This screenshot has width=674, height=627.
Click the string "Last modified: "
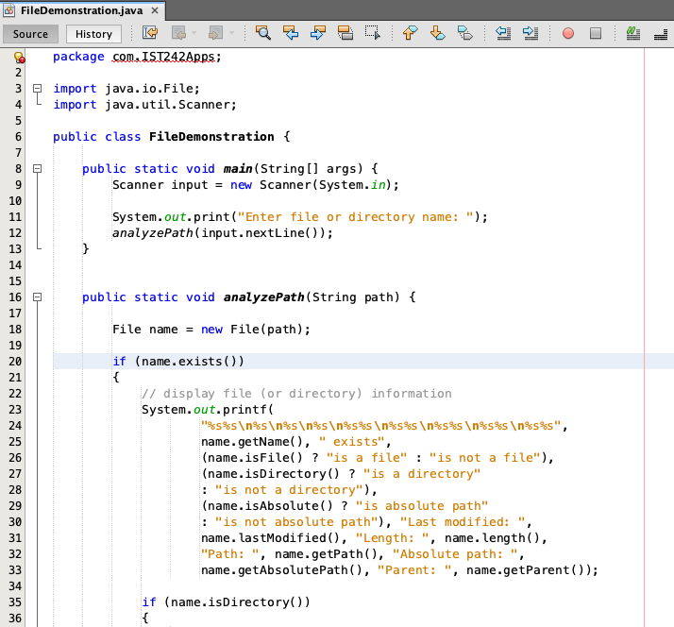point(463,522)
